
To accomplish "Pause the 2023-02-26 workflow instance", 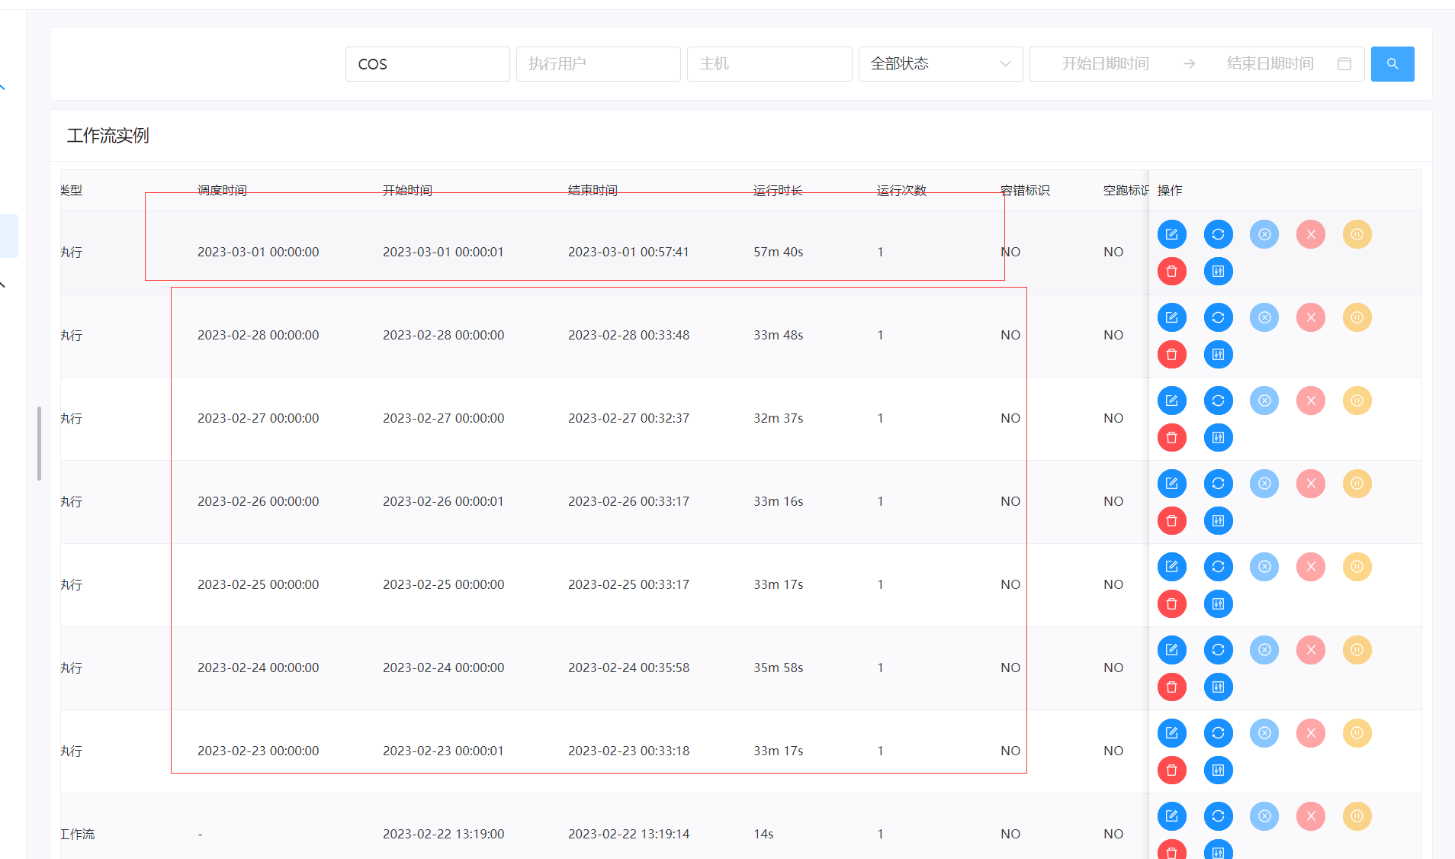I will pos(1357,484).
